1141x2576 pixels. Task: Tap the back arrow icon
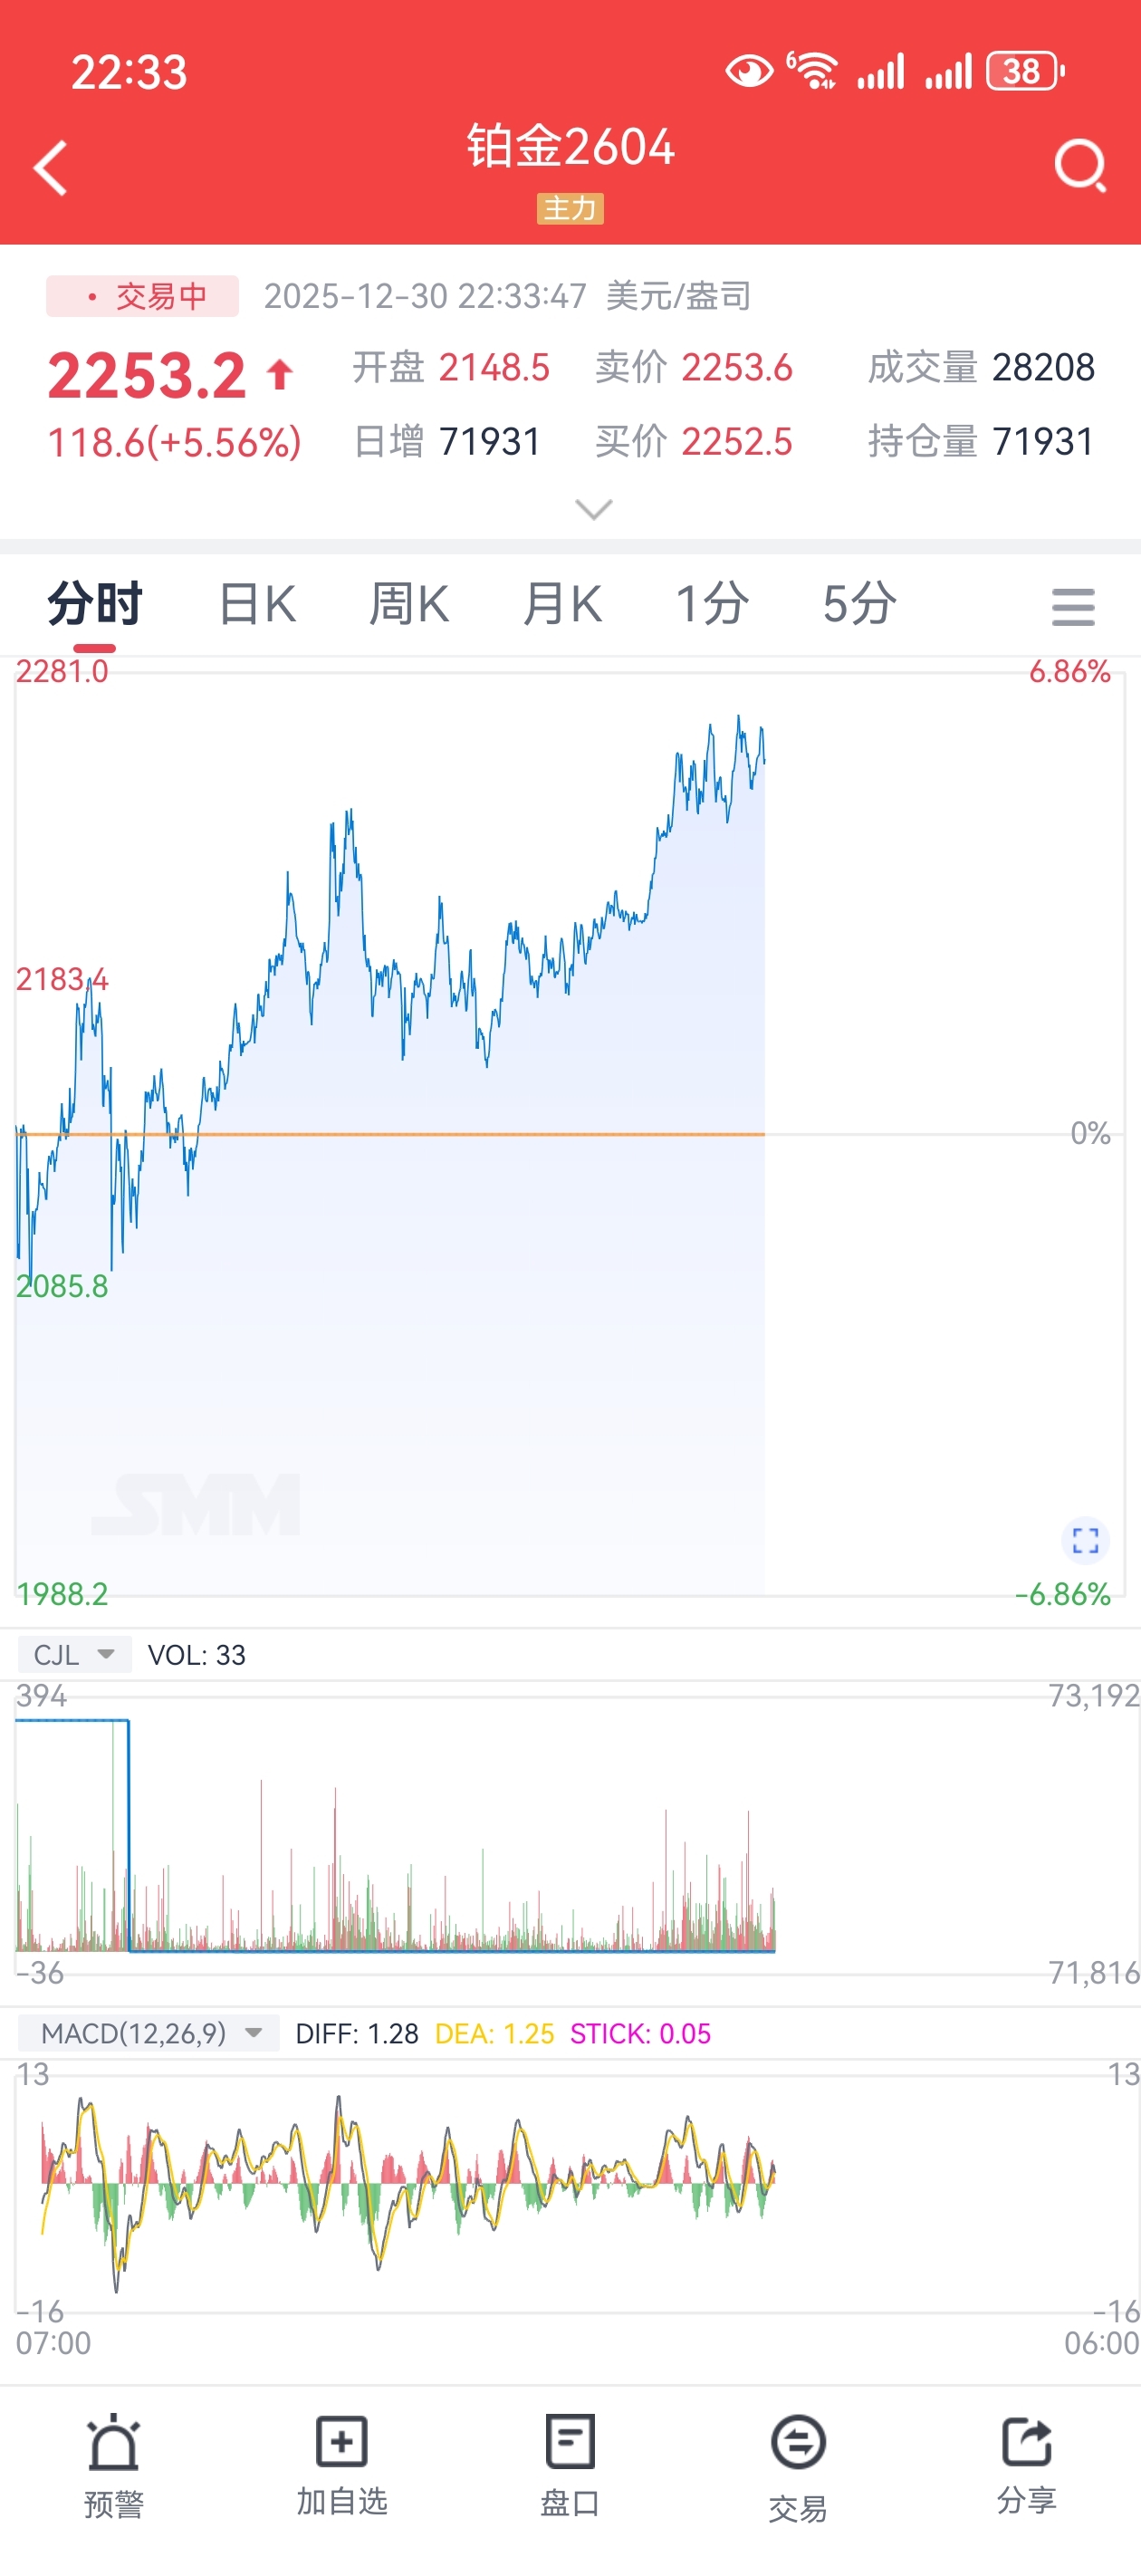coord(51,167)
